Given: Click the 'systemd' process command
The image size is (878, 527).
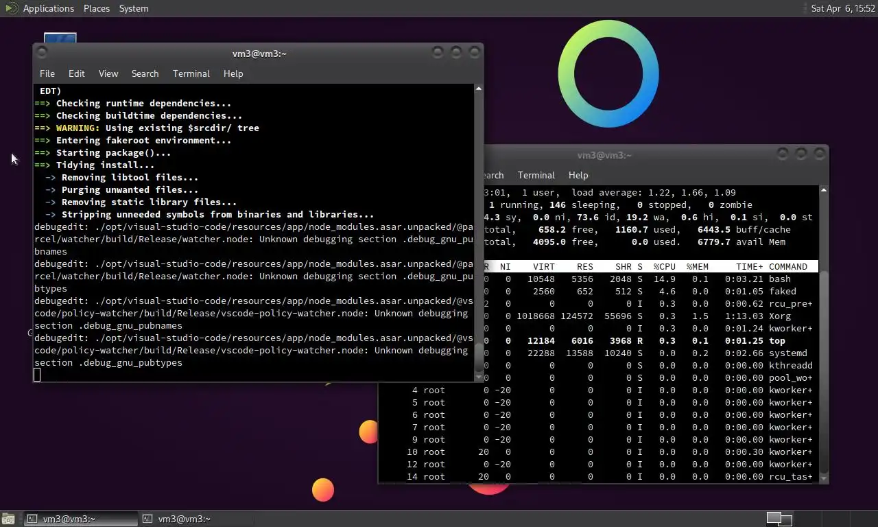Looking at the screenshot, I should (788, 353).
